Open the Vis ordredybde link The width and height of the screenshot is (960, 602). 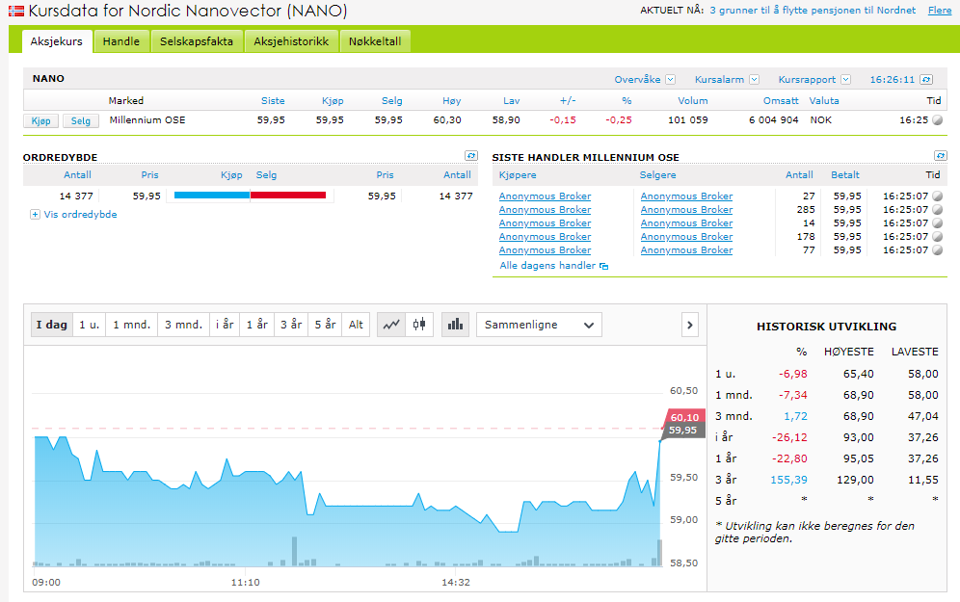click(80, 215)
